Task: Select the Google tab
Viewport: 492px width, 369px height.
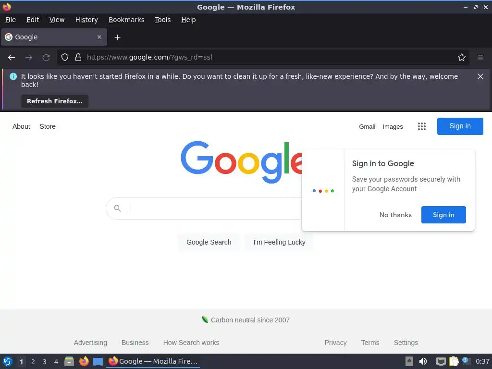Action: pos(54,37)
